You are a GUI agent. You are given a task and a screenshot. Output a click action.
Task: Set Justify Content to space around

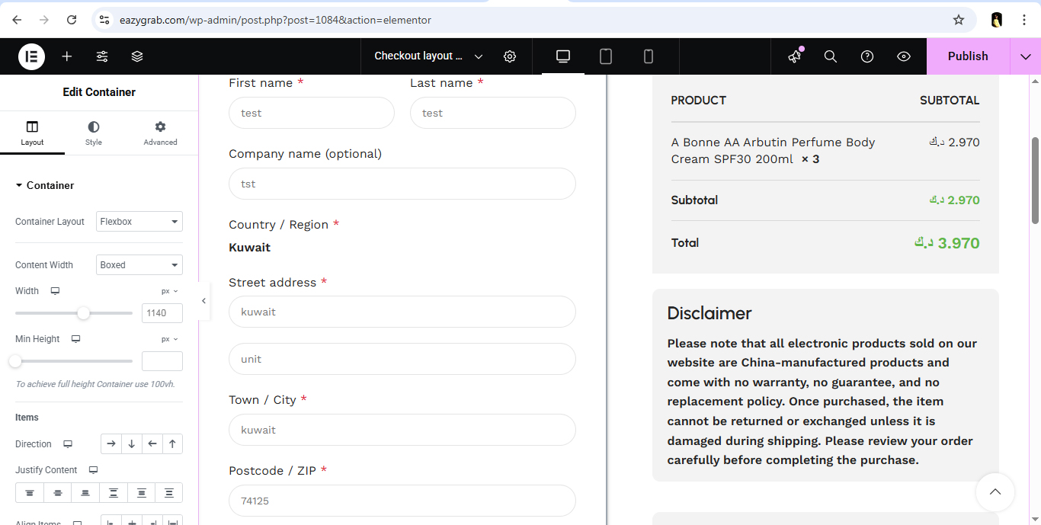[x=141, y=493]
